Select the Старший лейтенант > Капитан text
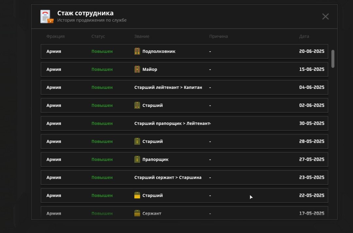353x233 pixels. 168,87
